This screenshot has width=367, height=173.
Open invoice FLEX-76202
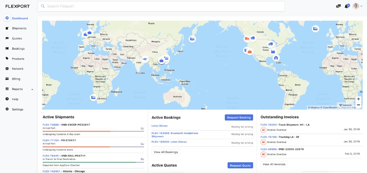(x=268, y=125)
